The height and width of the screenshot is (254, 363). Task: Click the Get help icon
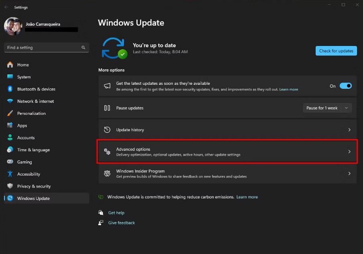coord(101,212)
